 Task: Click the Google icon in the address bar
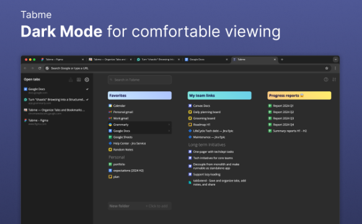(47, 68)
